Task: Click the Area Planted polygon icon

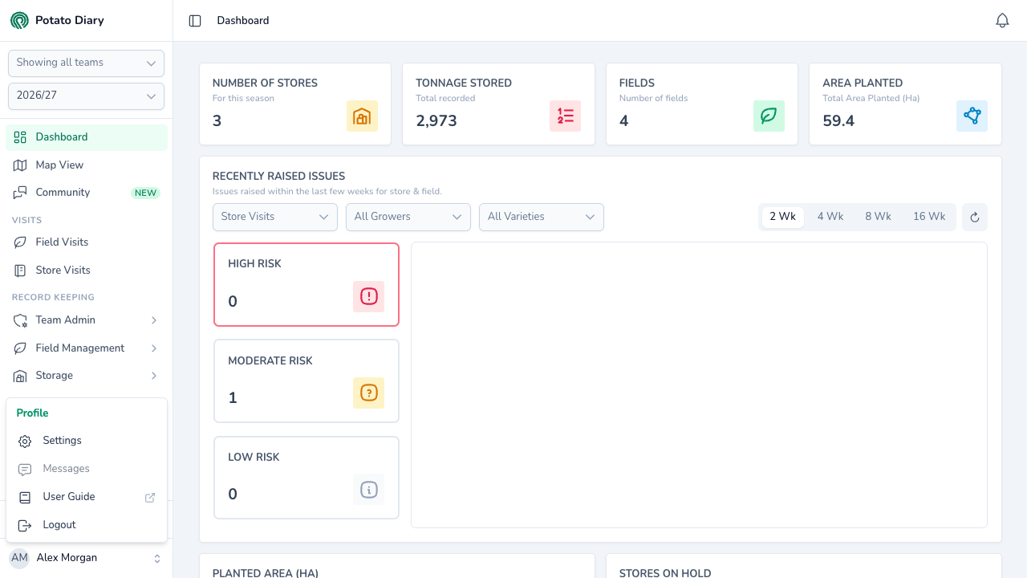Action: 972,116
